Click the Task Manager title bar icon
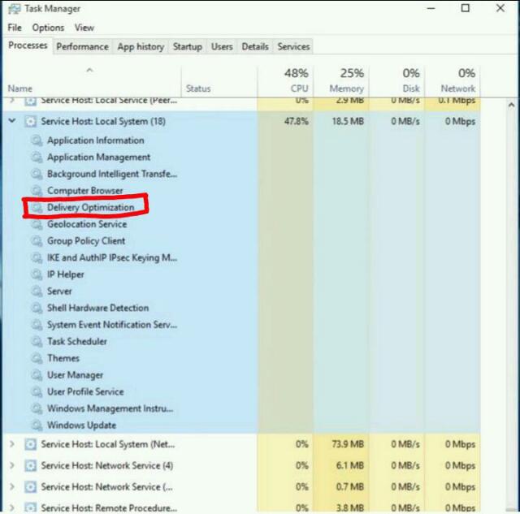This screenshot has height=514, width=520. coord(14,9)
